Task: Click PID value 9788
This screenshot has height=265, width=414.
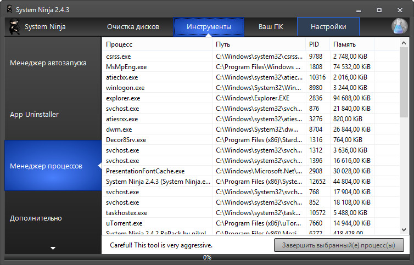Action: pyautogui.click(x=316, y=57)
